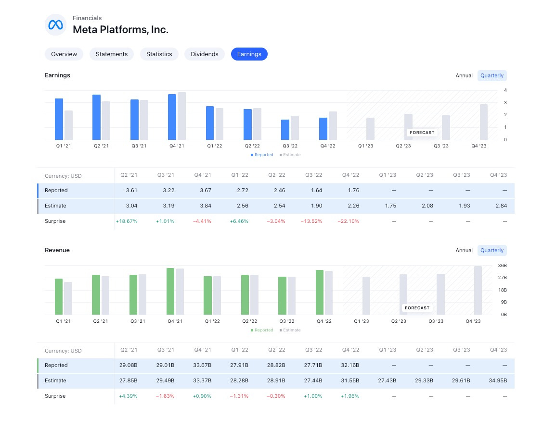Select the Reported row in Revenue table
This screenshot has width=556, height=428.
click(x=276, y=366)
